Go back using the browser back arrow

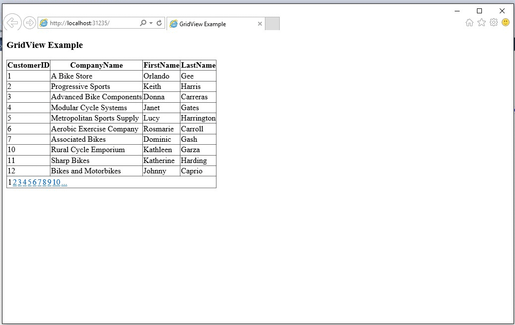tap(12, 23)
